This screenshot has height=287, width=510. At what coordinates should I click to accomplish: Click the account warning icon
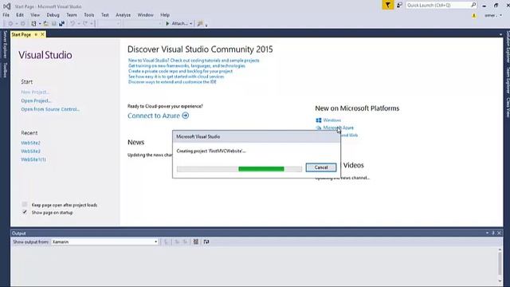click(x=474, y=15)
